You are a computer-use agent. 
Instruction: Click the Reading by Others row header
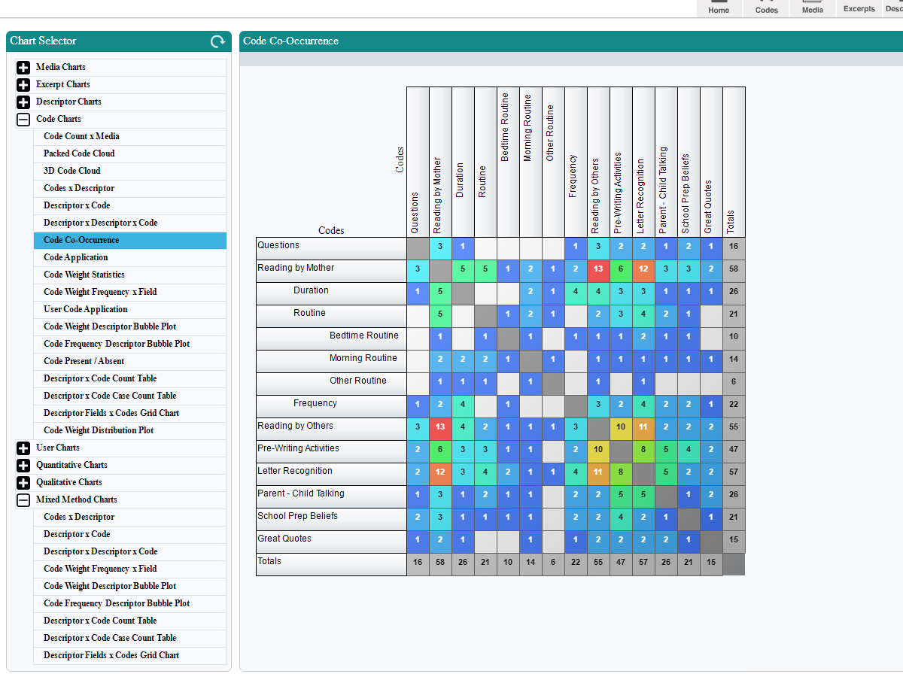tap(295, 426)
